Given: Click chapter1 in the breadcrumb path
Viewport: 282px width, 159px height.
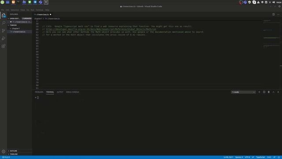Looking at the screenshot, I should point(38,19).
